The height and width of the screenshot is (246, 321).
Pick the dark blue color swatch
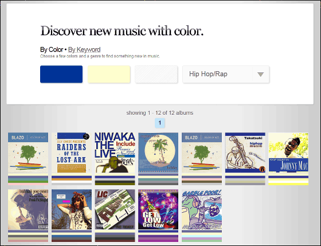tap(61, 74)
